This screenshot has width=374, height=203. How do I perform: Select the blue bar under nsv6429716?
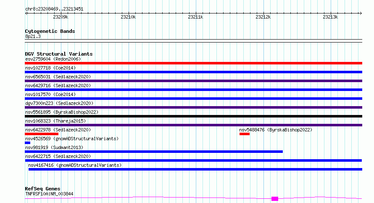193,90
